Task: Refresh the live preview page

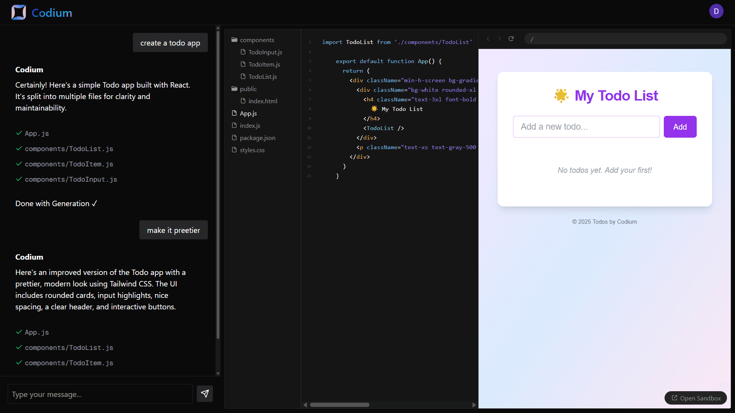Action: pos(511,39)
